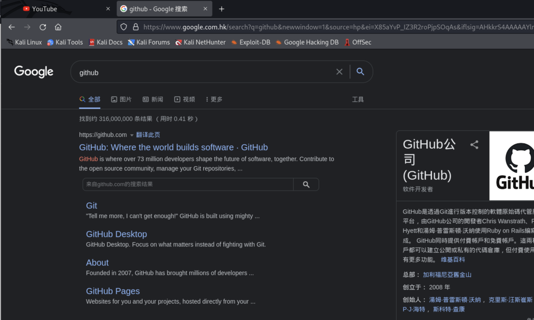This screenshot has width=534, height=320.
Task: Go back to the previous page
Action: tap(11, 27)
